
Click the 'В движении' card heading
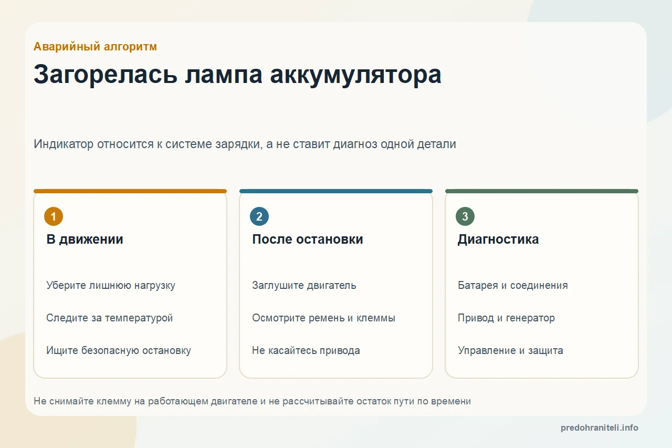click(x=85, y=239)
